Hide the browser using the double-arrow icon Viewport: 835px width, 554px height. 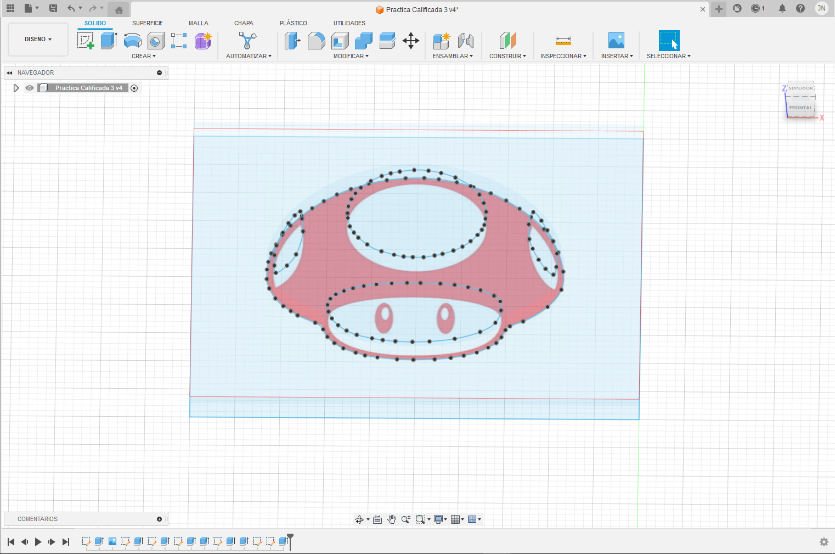pyautogui.click(x=9, y=72)
